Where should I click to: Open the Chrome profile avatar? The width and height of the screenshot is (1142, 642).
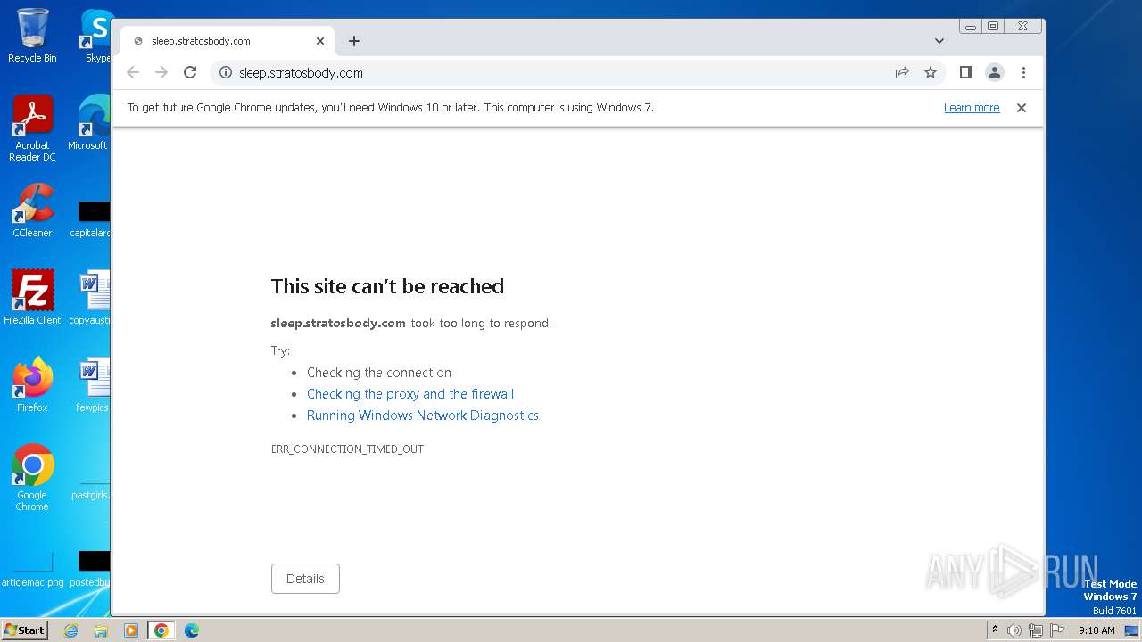click(995, 73)
